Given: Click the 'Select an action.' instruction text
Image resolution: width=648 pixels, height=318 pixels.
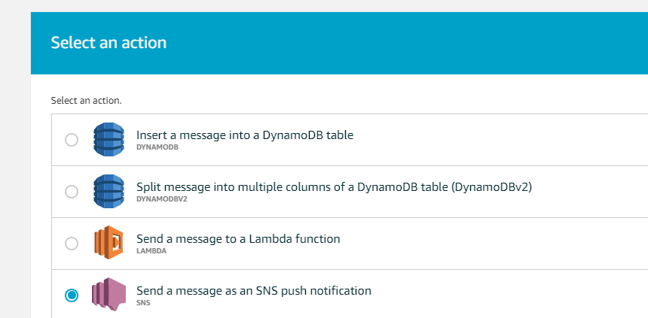Looking at the screenshot, I should tap(87, 100).
